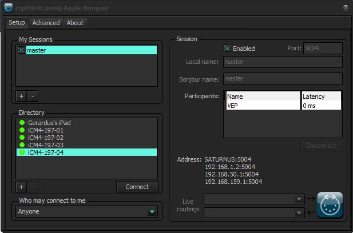This screenshot has height=233, width=353.
Task: Click green status dot beside iCM4-197-03
Action: tap(22, 145)
